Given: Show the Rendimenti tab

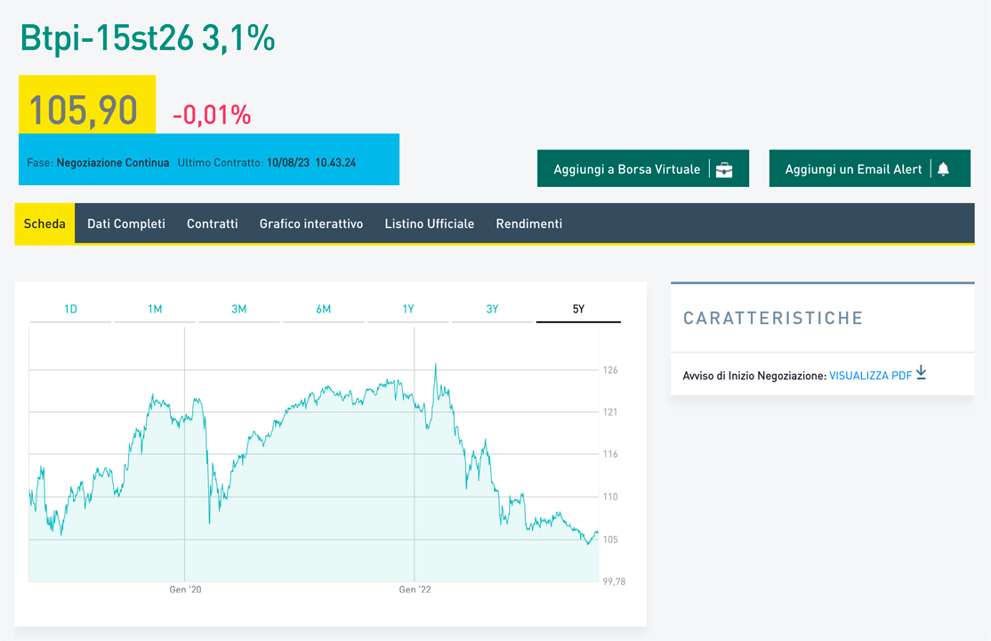Looking at the screenshot, I should [x=529, y=224].
